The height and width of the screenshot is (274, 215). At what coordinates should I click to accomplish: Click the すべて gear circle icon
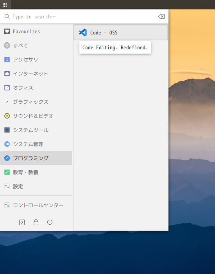(x=7, y=45)
